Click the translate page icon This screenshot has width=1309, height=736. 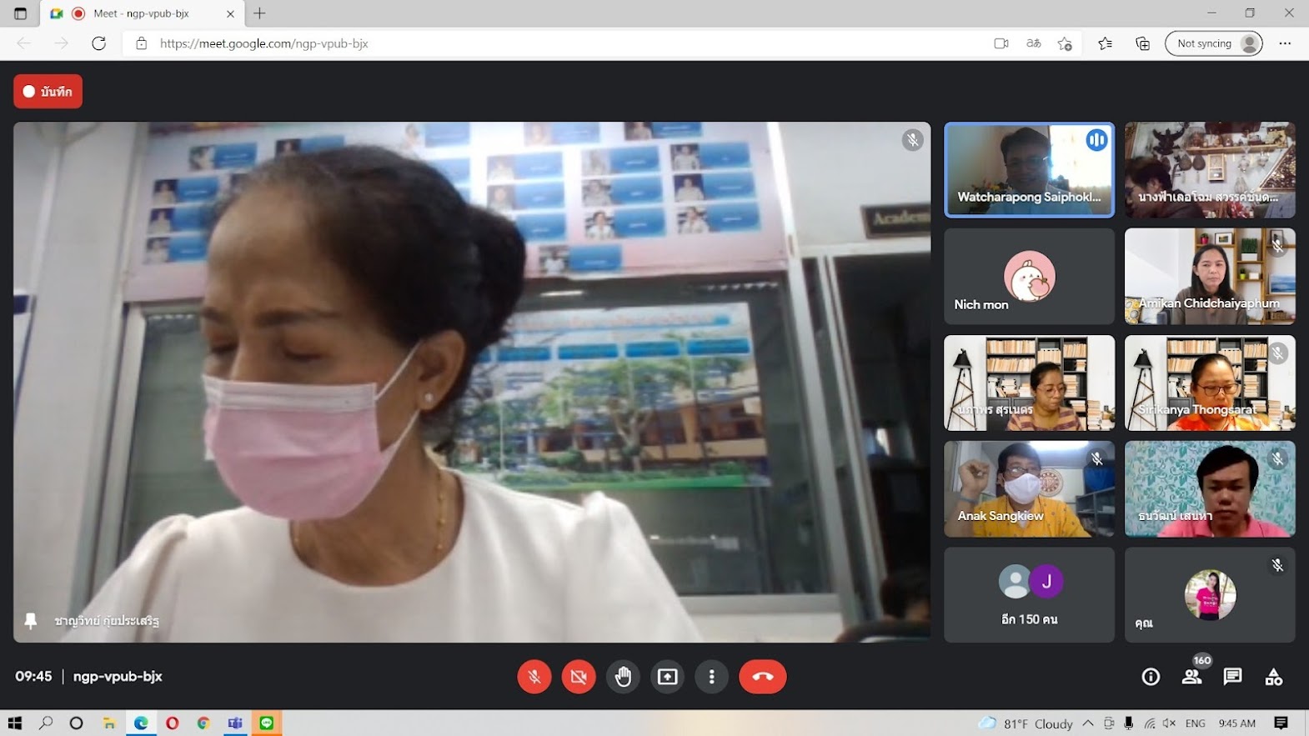tap(1034, 43)
